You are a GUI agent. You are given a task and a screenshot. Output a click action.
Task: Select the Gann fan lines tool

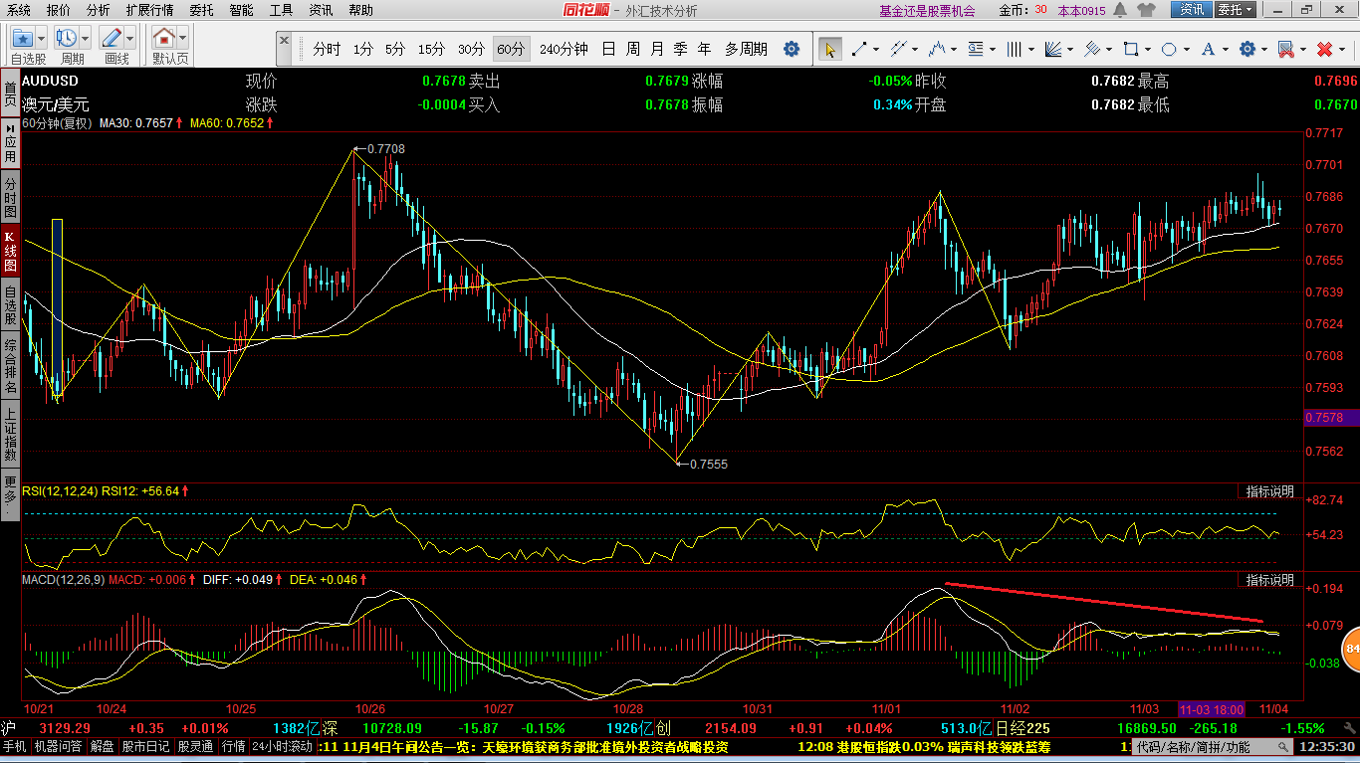tap(1053, 49)
